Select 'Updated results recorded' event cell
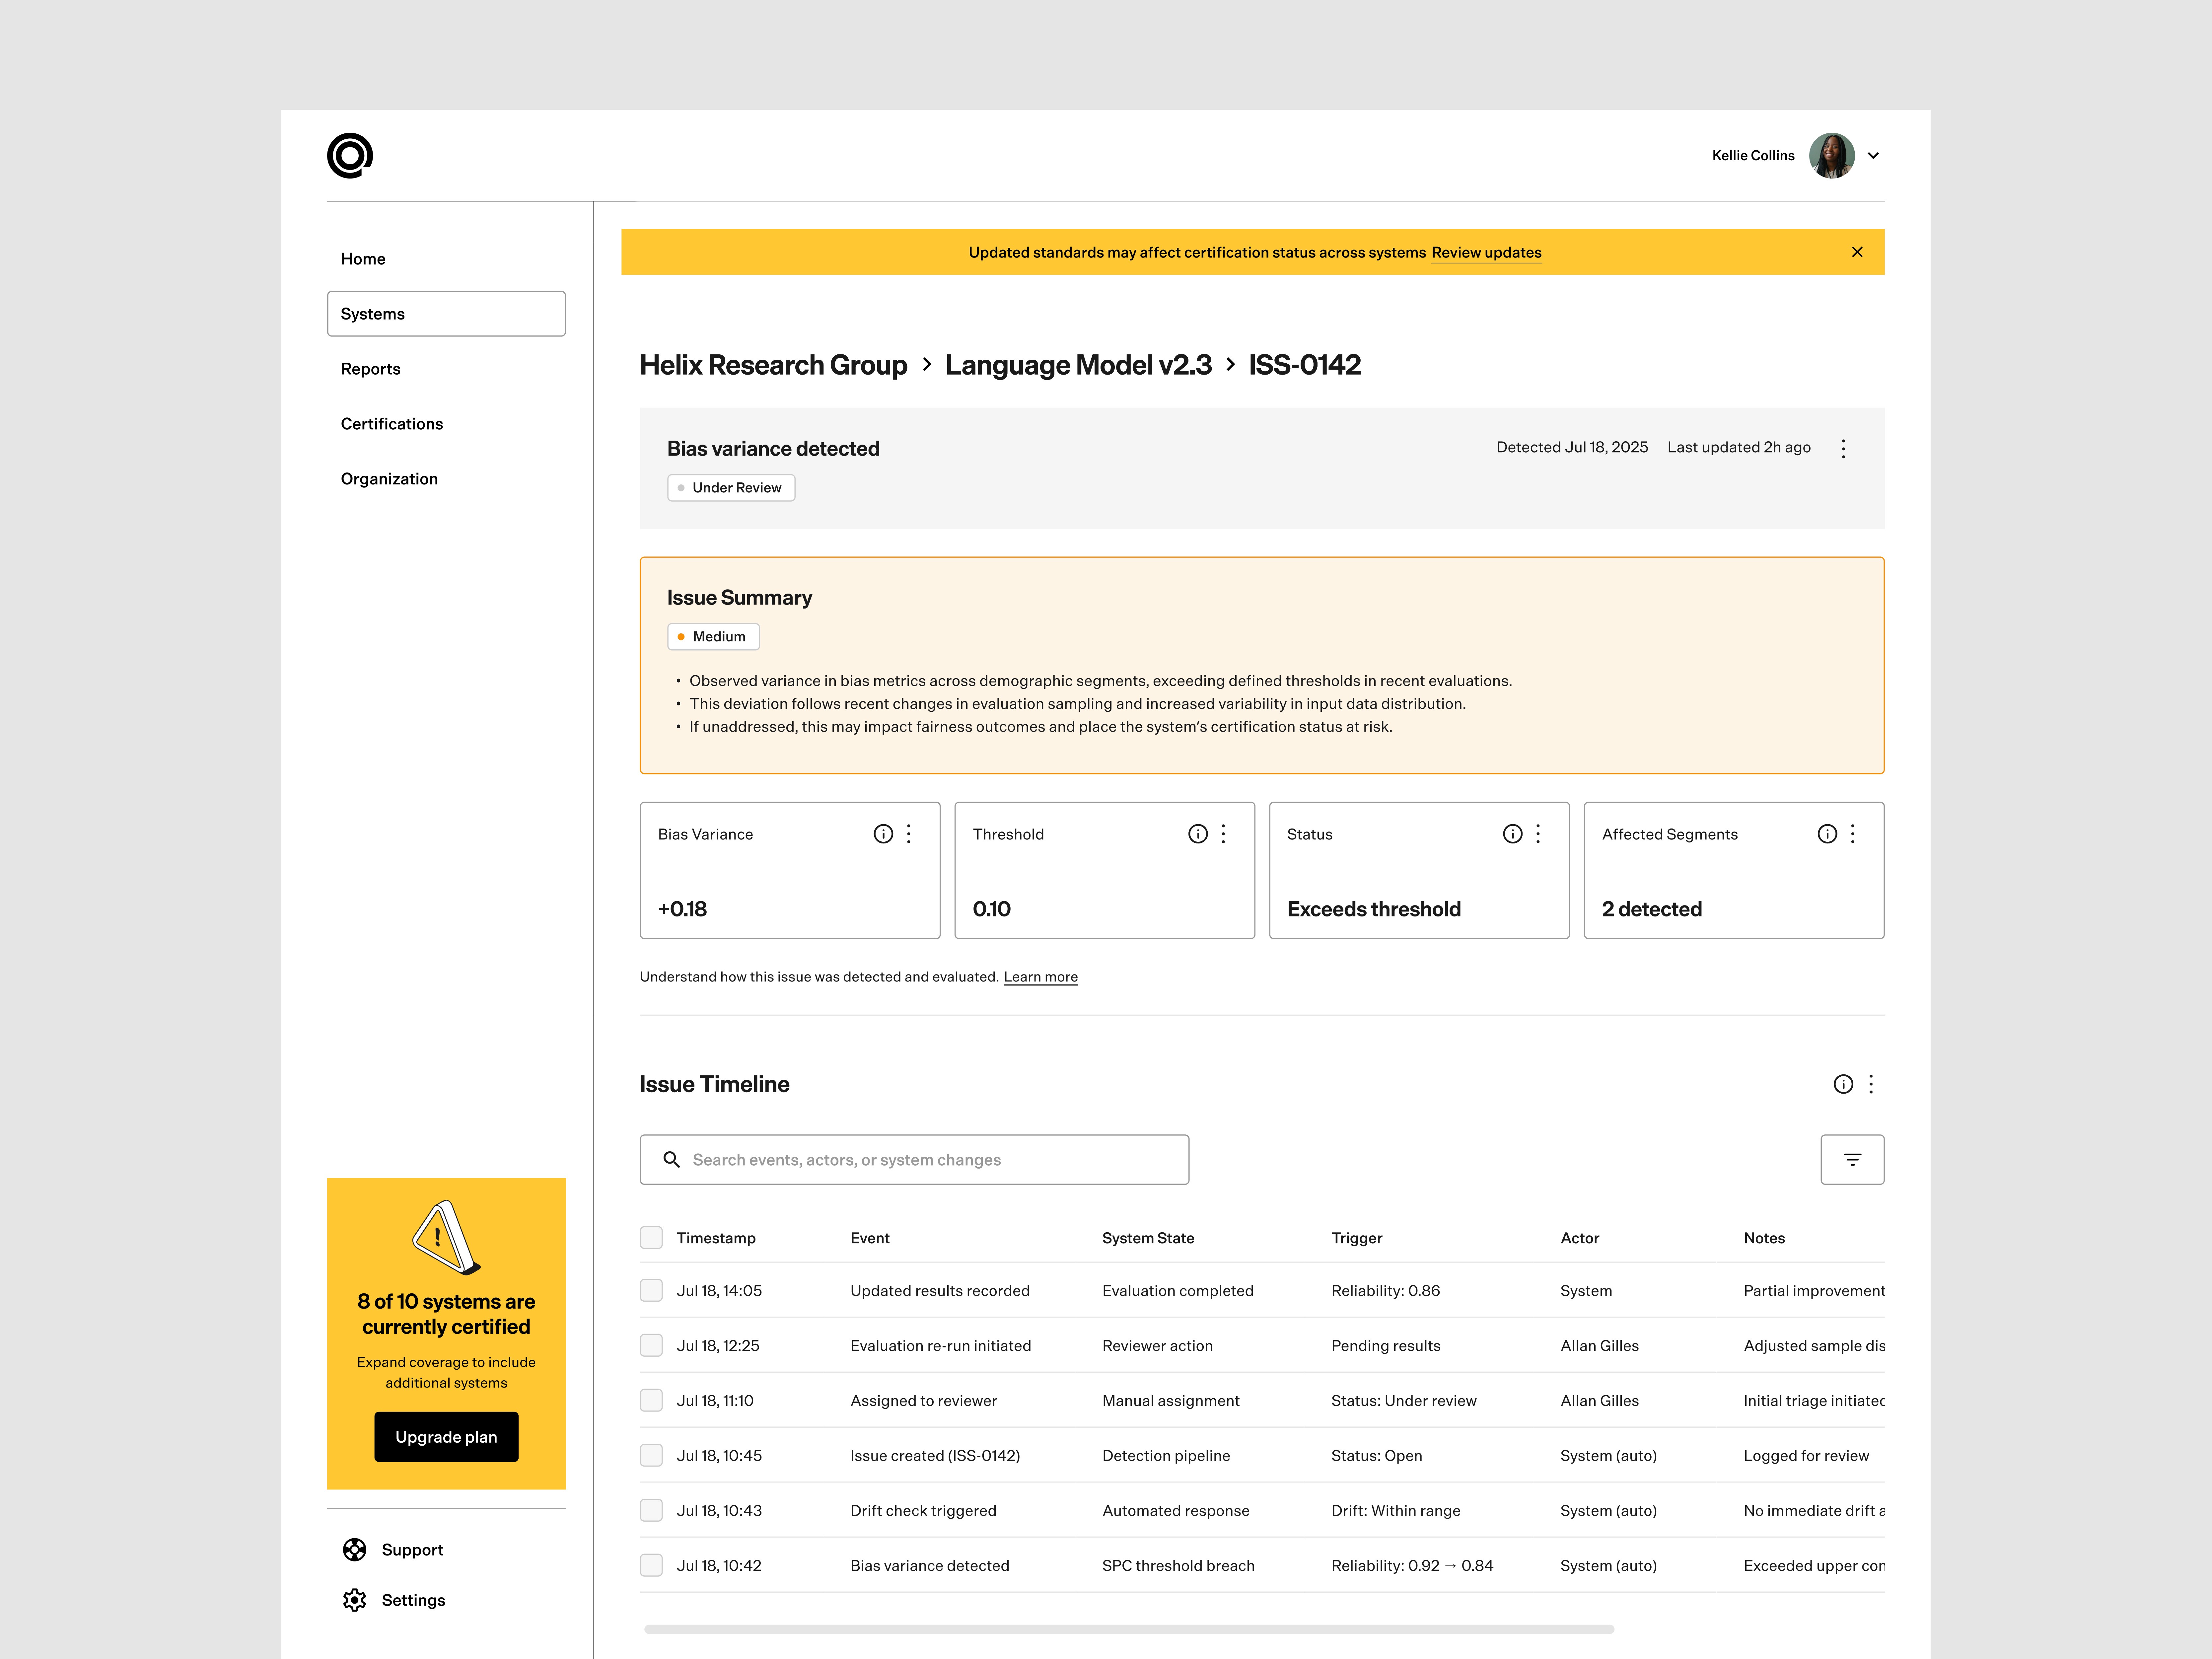Viewport: 2212px width, 1659px height. point(940,1291)
